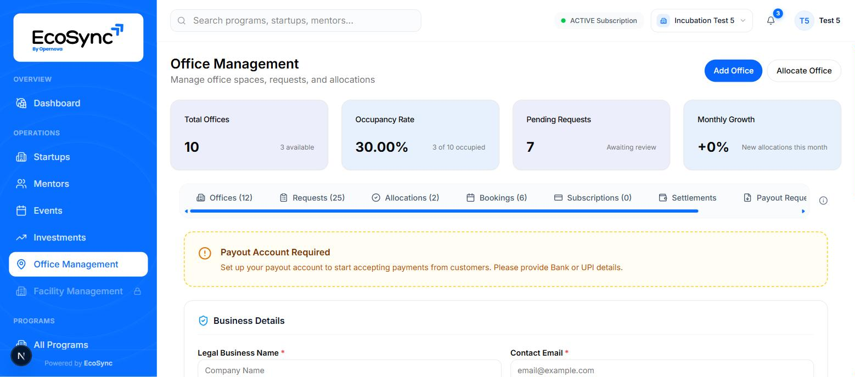Open the Total Offices card
The width and height of the screenshot is (855, 377).
click(x=249, y=135)
